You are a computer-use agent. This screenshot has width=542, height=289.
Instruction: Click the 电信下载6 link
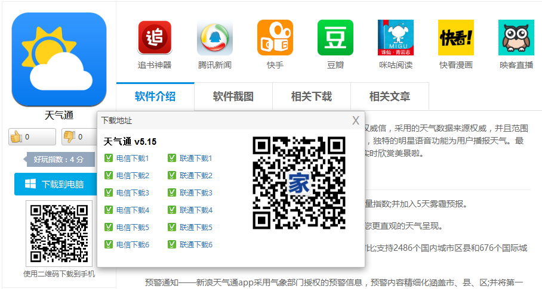(133, 244)
